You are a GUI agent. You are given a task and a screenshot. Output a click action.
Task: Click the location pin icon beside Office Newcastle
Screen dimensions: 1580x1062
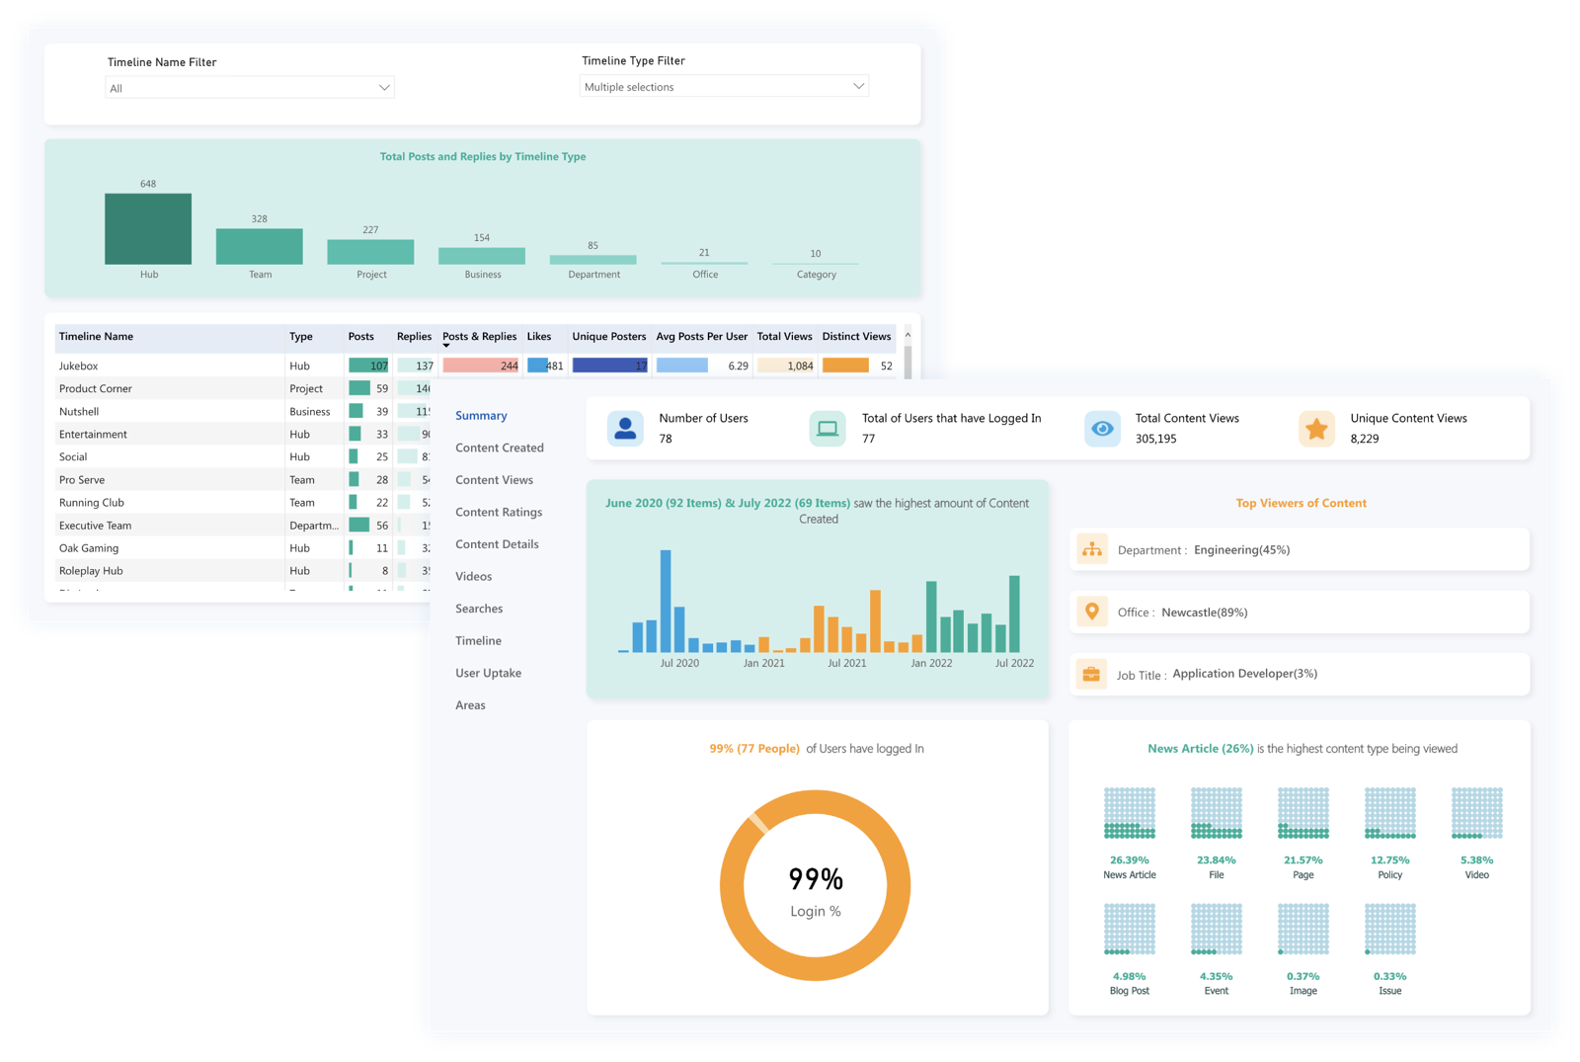[1092, 612]
